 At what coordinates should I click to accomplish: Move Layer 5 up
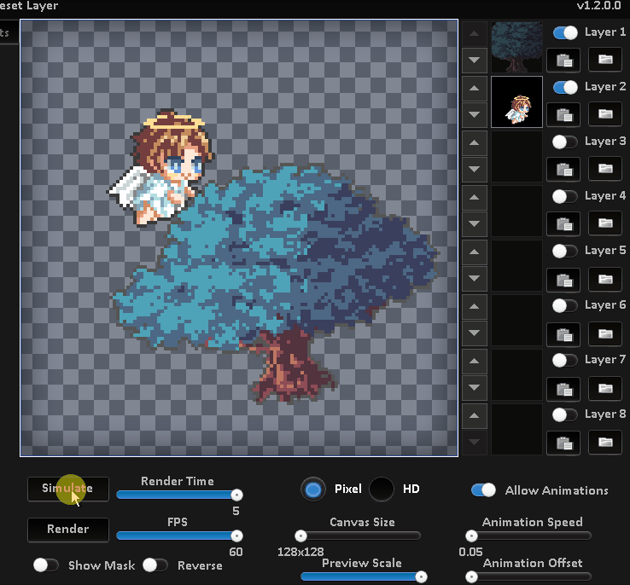(x=475, y=252)
